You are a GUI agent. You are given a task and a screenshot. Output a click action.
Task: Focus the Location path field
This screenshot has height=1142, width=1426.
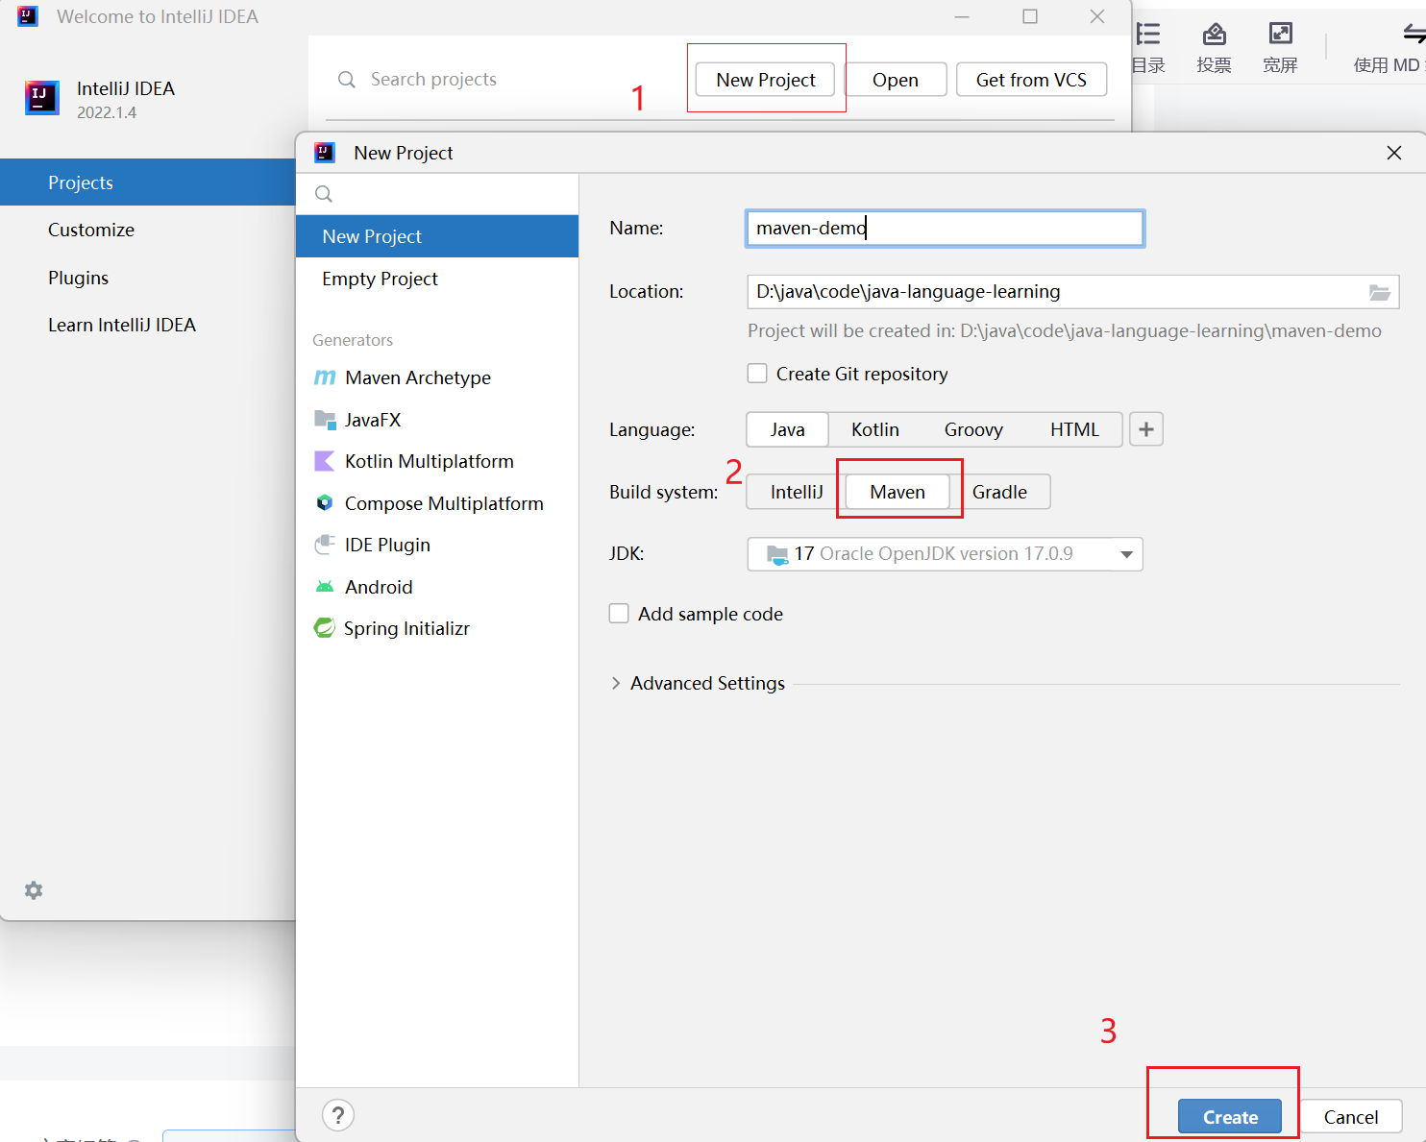[x=1055, y=292]
